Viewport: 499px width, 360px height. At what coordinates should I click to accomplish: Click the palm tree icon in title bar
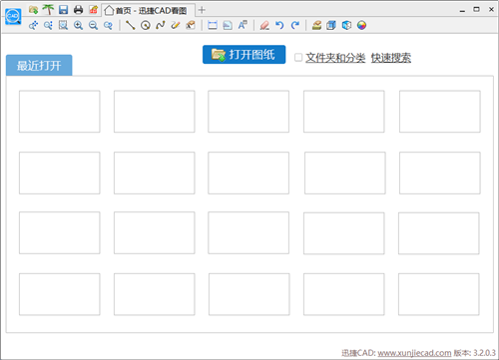click(48, 10)
